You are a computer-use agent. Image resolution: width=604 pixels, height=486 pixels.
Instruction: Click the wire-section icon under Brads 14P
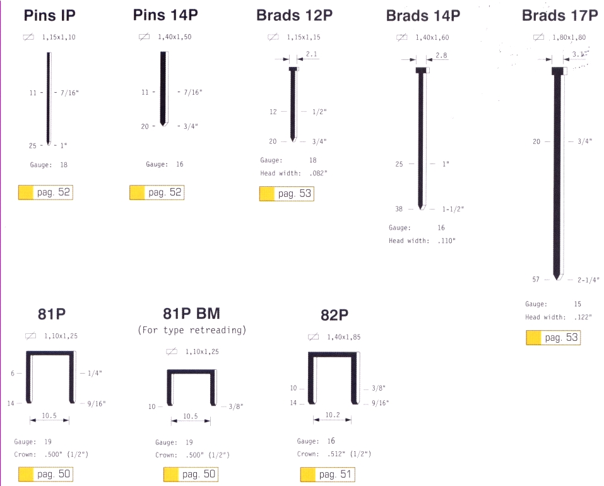pyautogui.click(x=401, y=38)
